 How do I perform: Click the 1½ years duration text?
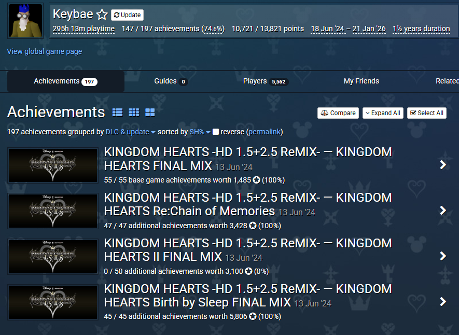(421, 29)
